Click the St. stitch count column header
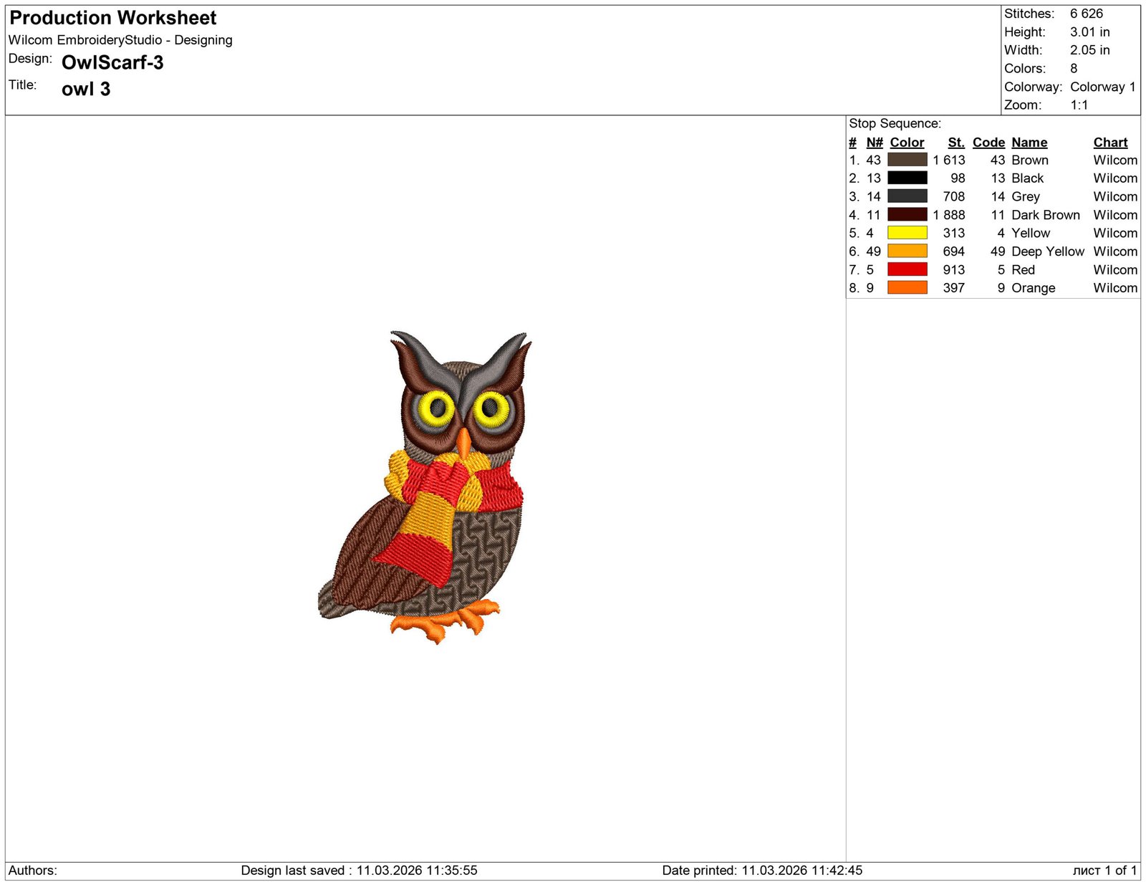The image size is (1146, 882). point(955,143)
